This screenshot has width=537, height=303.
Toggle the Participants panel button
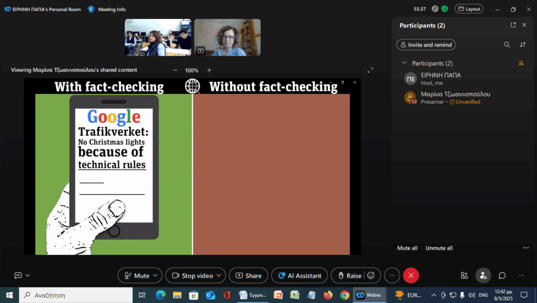point(483,275)
